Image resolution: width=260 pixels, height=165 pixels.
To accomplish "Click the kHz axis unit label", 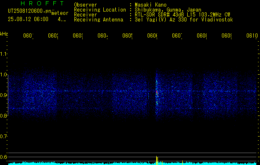I will pos(4,34).
